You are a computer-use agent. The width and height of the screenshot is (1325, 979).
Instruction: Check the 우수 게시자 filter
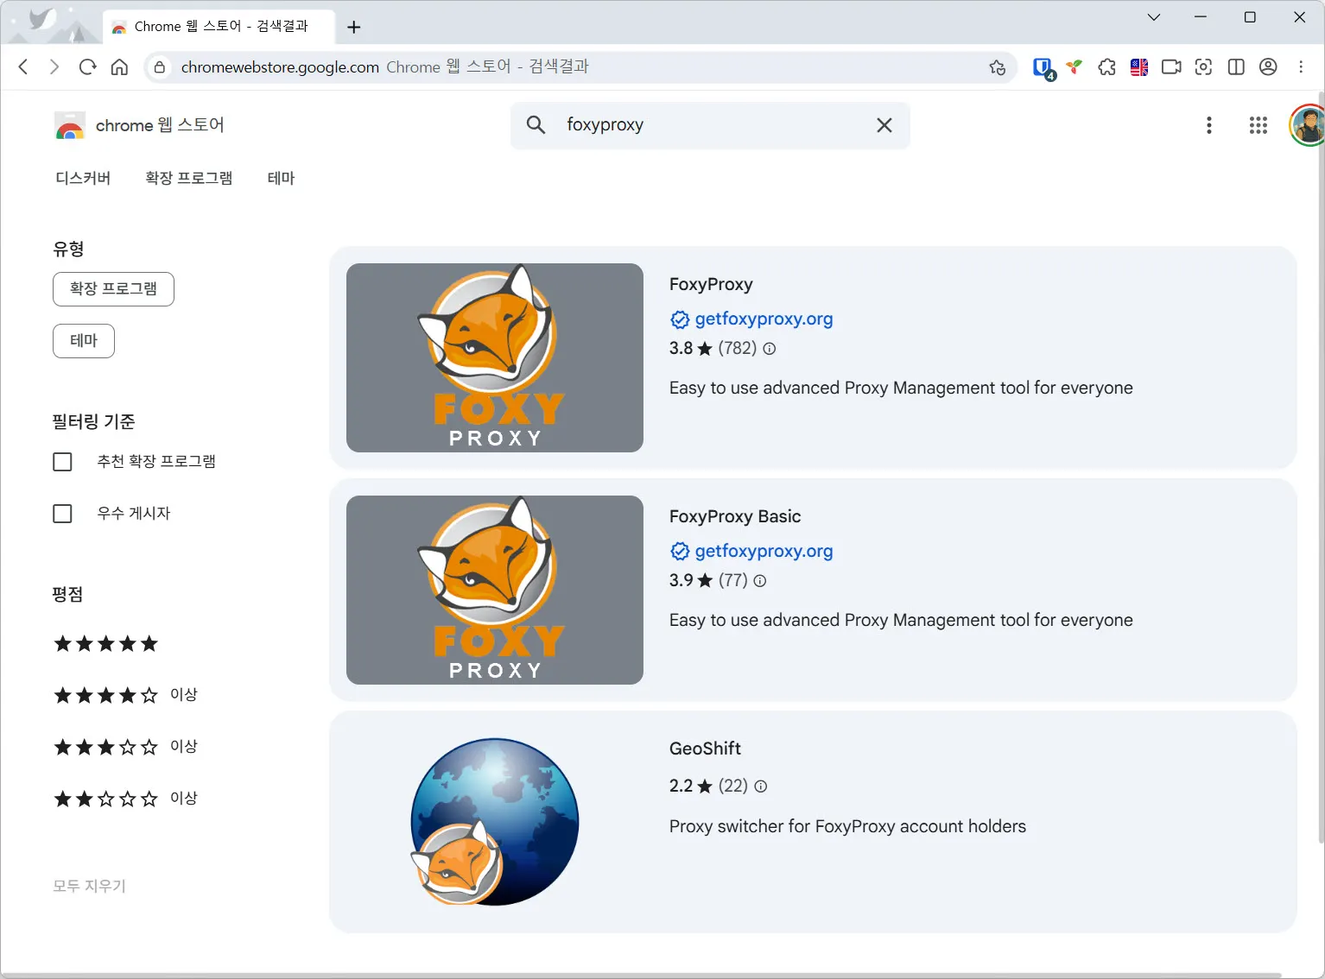point(62,513)
